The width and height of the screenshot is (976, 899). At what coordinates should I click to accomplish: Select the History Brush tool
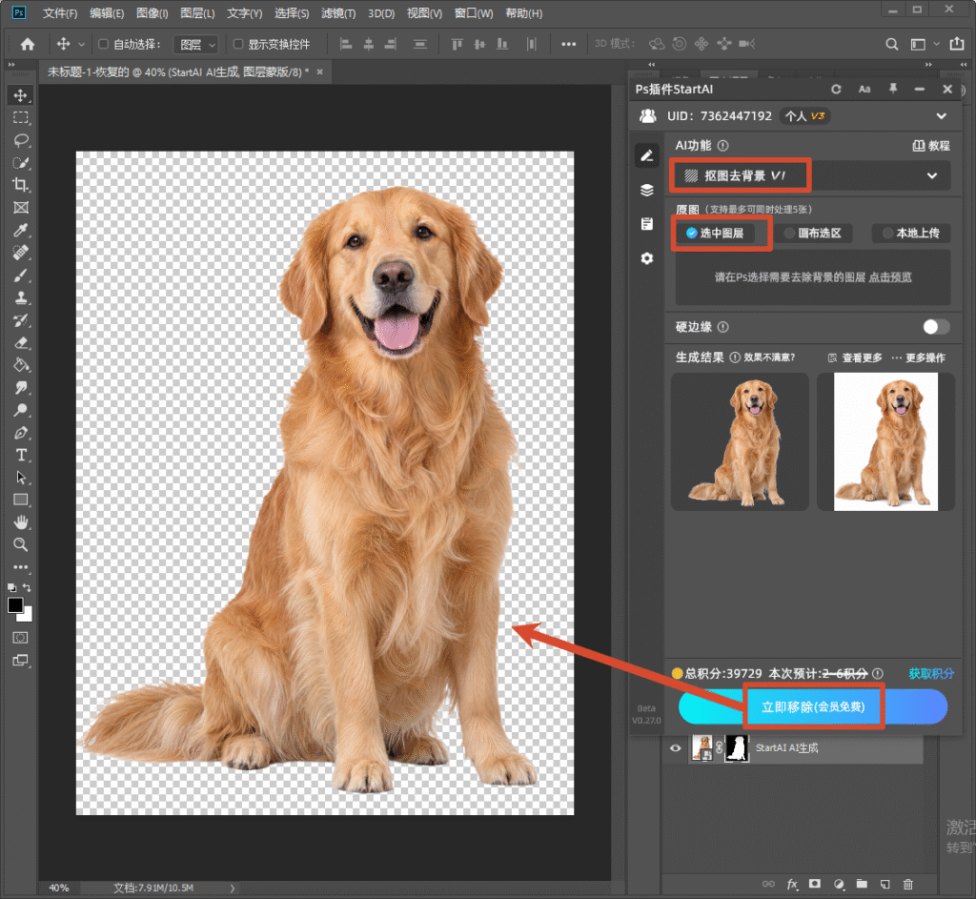(21, 320)
